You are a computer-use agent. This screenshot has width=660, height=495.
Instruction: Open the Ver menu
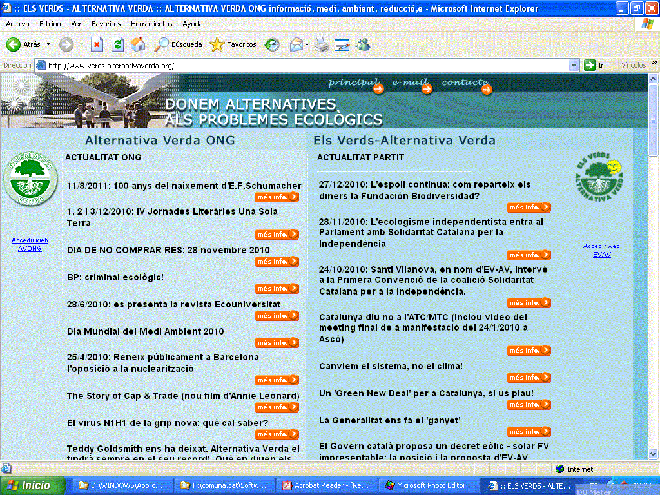(76, 24)
